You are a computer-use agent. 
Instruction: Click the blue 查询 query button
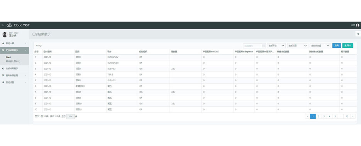(337, 46)
